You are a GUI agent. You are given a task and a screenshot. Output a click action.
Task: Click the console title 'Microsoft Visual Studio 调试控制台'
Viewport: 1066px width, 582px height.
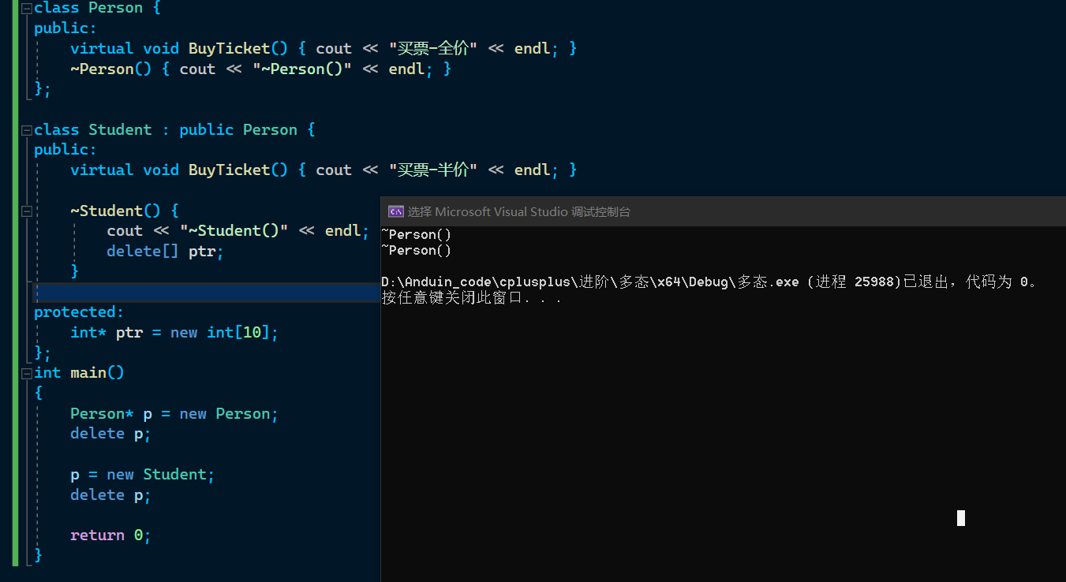533,211
